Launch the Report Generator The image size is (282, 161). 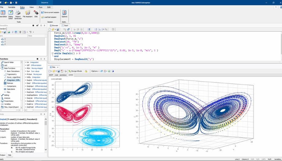(18, 14)
